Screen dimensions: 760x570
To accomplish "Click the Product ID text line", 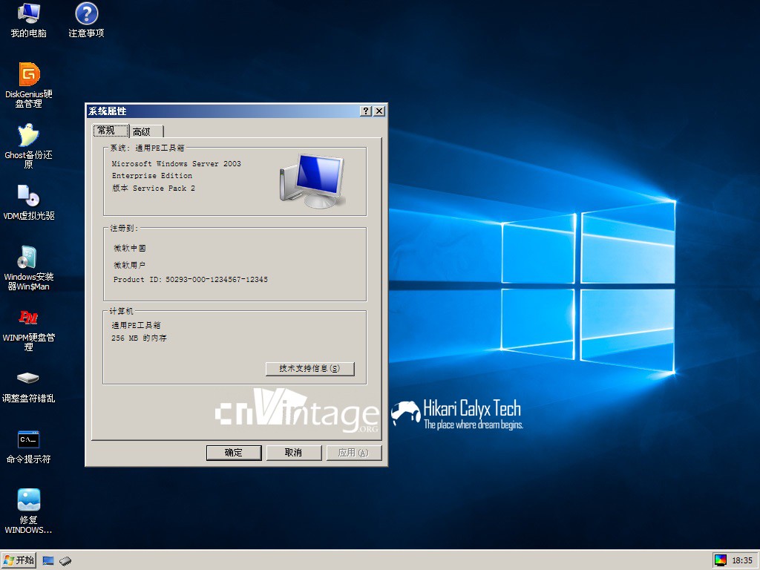I will 191,280.
